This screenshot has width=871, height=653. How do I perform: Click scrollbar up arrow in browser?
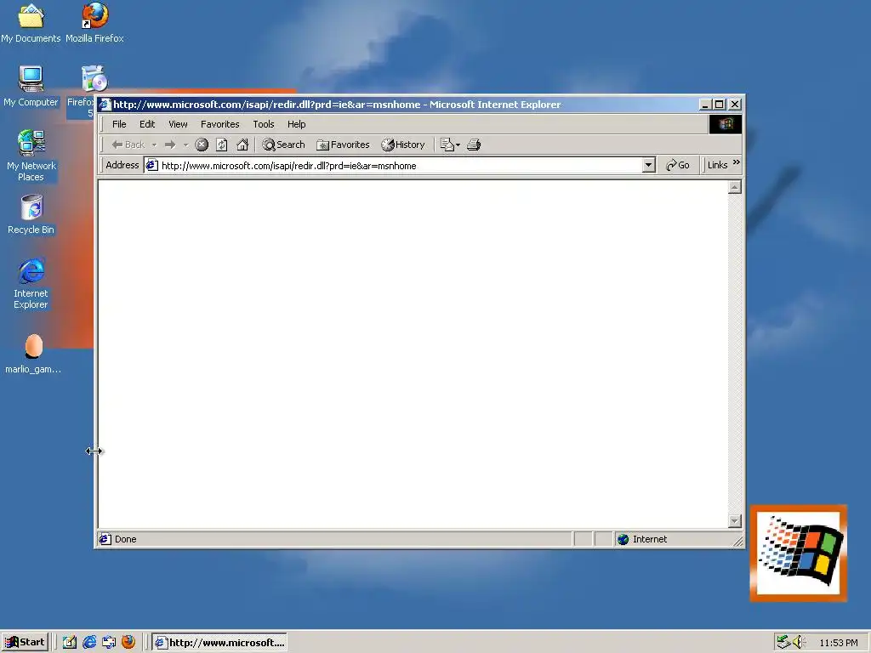pos(734,188)
